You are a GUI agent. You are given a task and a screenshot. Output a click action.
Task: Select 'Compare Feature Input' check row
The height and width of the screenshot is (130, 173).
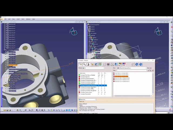click(x=93, y=92)
